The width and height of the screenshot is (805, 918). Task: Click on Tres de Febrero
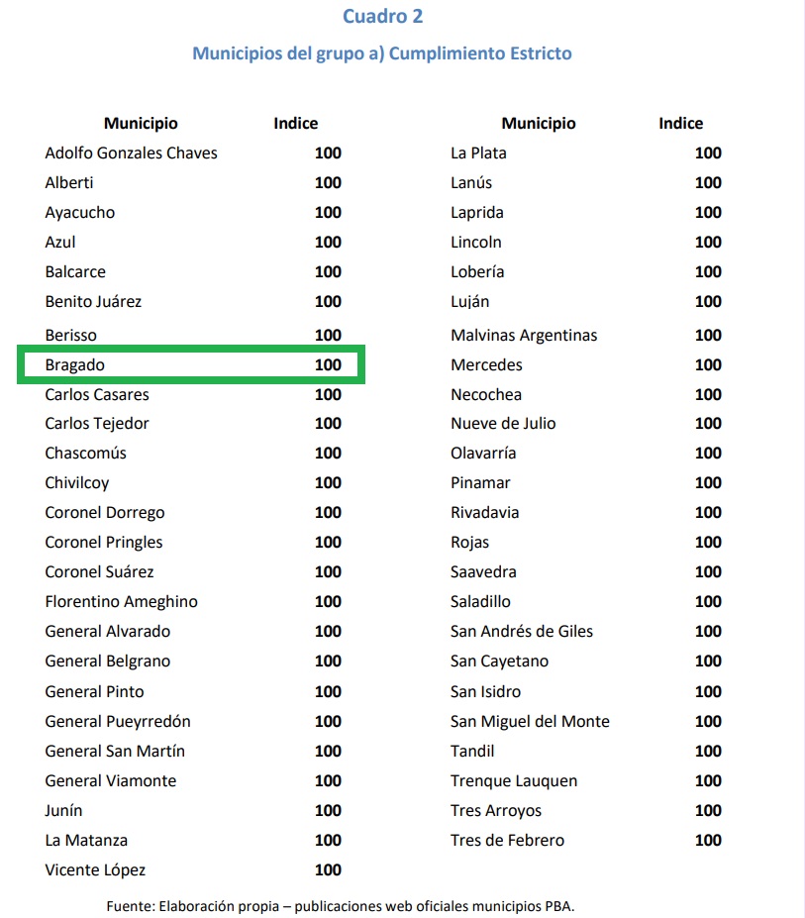[507, 840]
